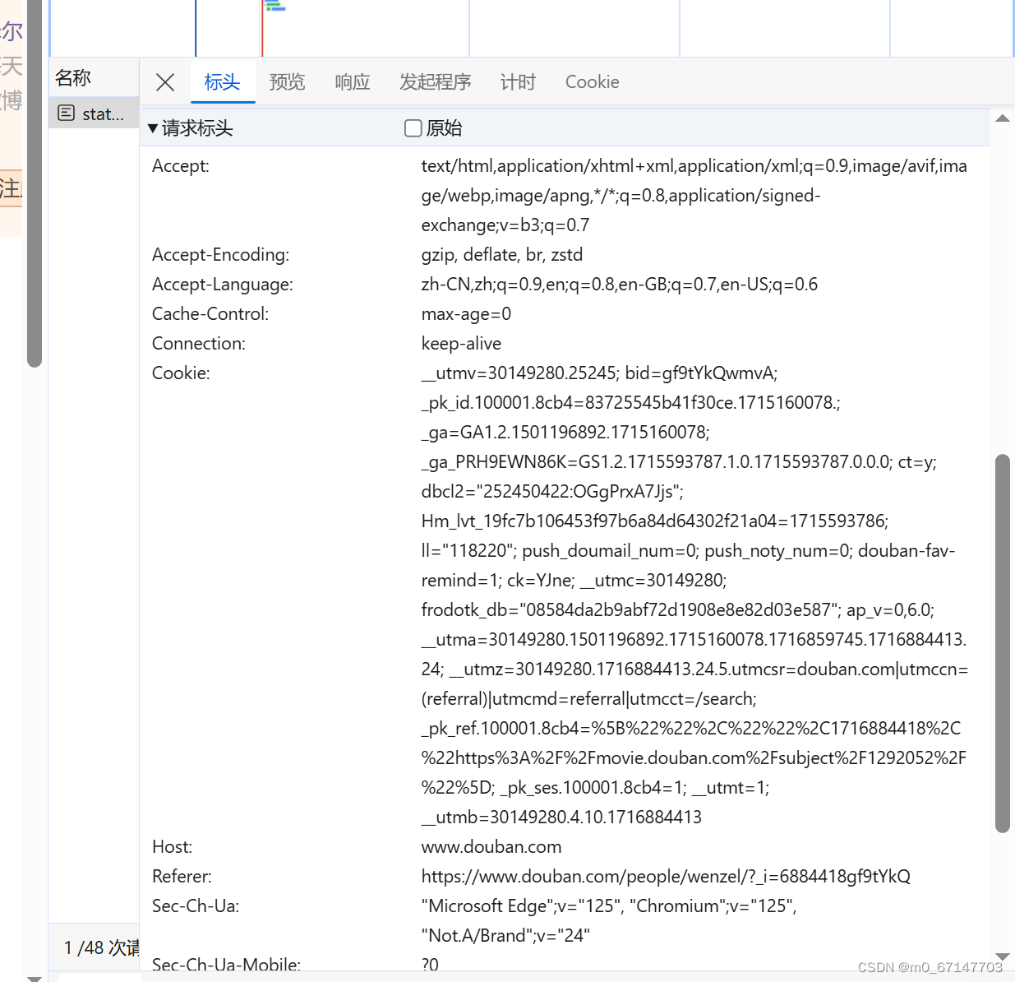Click the dbcl2= cookie value line
Viewport: 1015px width, 982px height.
[552, 492]
